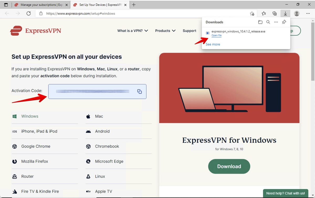Choose Android setup option
Screen dimensions: 315x198
pyautogui.click(x=118, y=131)
